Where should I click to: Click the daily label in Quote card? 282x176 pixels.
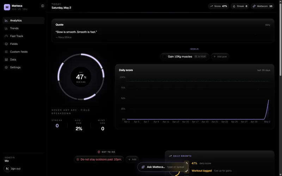[268, 25]
